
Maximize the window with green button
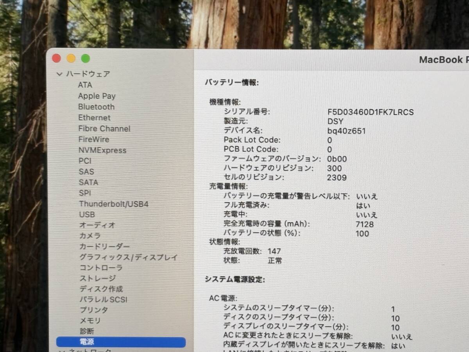click(86, 59)
